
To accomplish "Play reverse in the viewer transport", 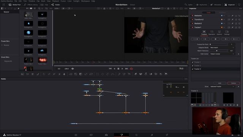I will [114, 68].
